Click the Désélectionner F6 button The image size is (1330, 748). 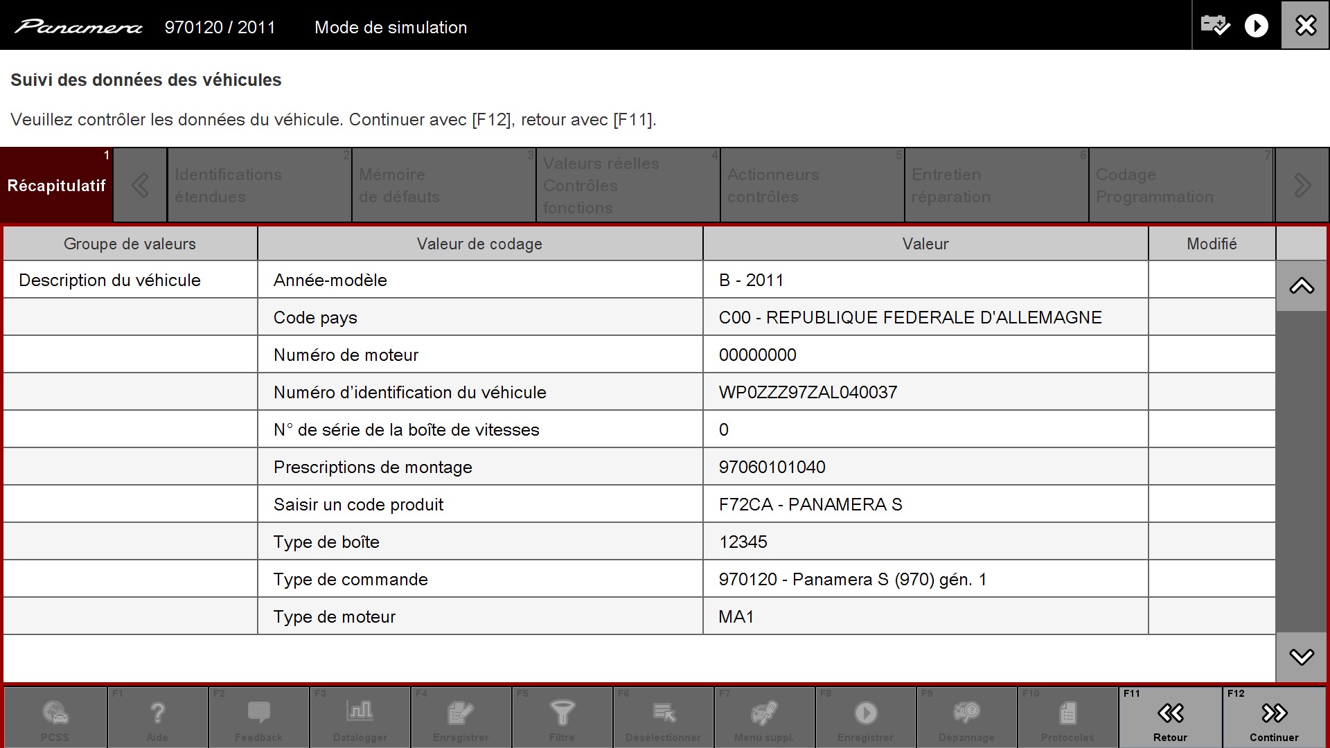[x=663, y=717]
